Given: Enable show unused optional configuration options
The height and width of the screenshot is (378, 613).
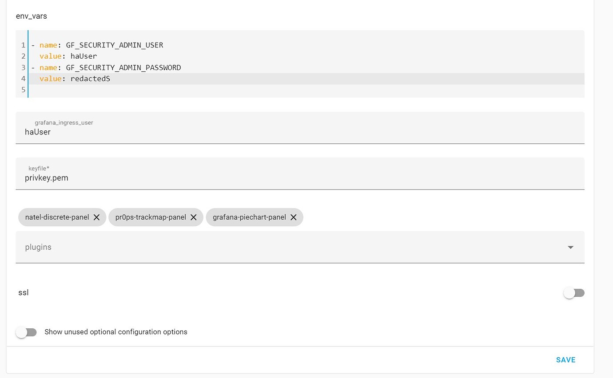Looking at the screenshot, I should [27, 332].
